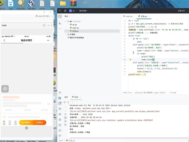189x142 pixels.
Task: Open the Problems tool window icon
Action: coord(60,130)
